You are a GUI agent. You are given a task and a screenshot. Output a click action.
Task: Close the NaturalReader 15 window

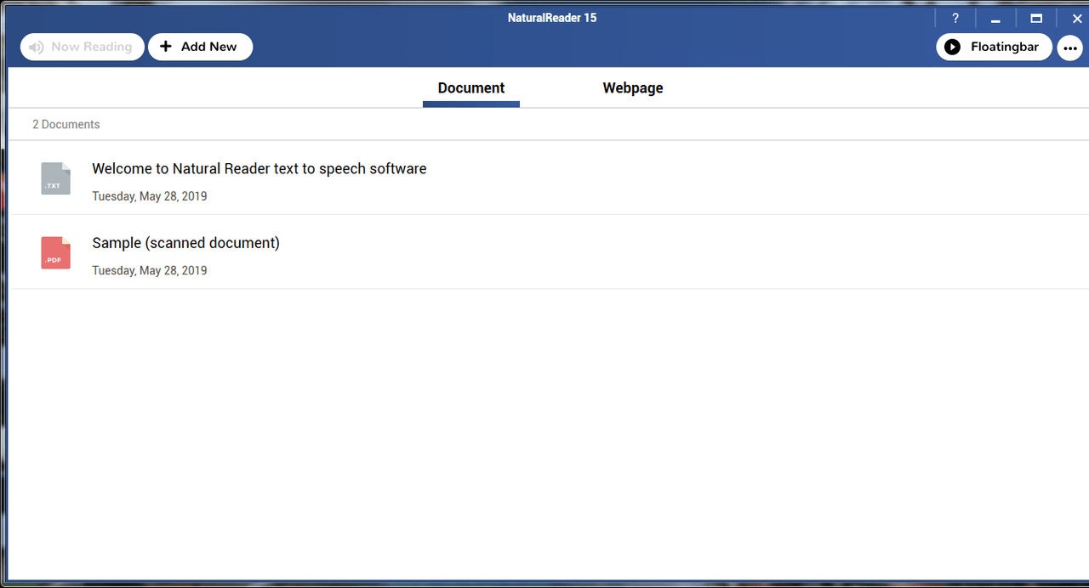click(1076, 18)
